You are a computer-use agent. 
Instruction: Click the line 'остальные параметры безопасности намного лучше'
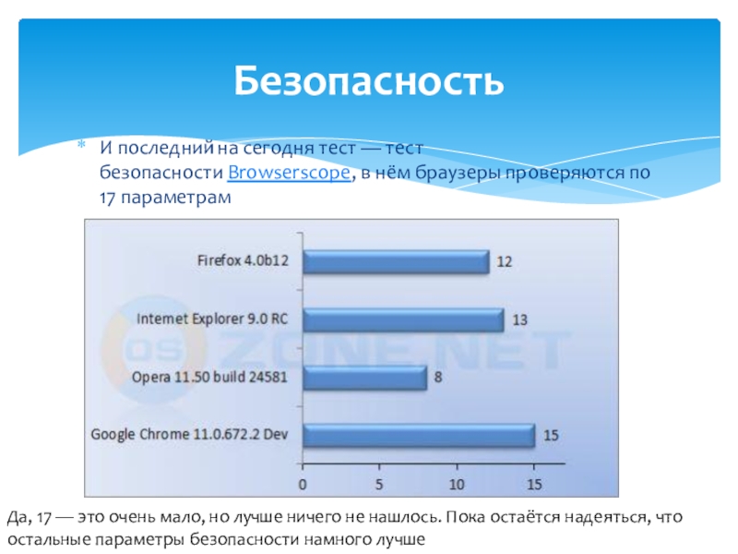(217, 539)
